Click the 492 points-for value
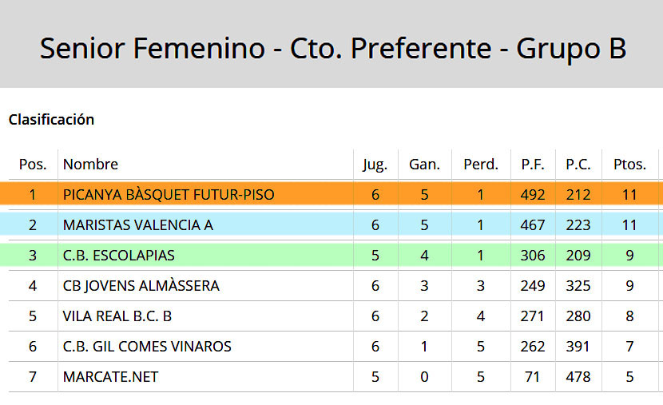 (533, 194)
